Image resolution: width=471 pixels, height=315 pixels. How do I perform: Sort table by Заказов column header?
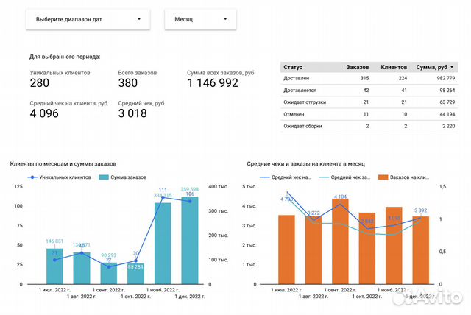tap(357, 67)
